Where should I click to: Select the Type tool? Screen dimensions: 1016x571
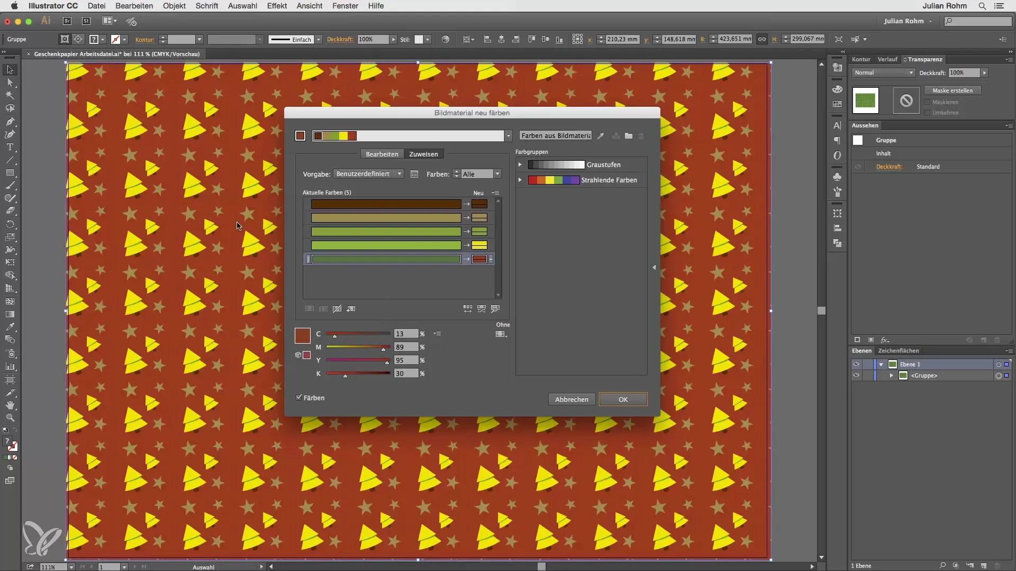pos(10,147)
